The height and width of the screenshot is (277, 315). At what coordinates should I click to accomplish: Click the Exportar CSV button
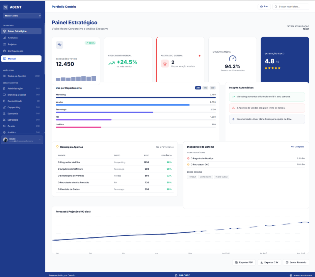[269, 262]
